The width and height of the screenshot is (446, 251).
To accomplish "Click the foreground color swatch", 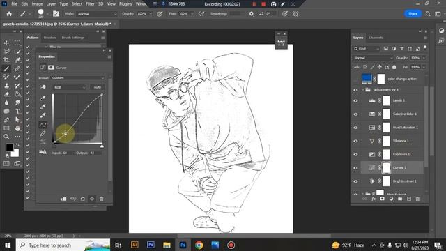I will 9,147.
